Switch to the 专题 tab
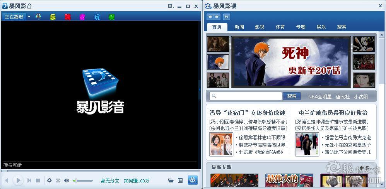The image size is (386, 189). (x=301, y=27)
